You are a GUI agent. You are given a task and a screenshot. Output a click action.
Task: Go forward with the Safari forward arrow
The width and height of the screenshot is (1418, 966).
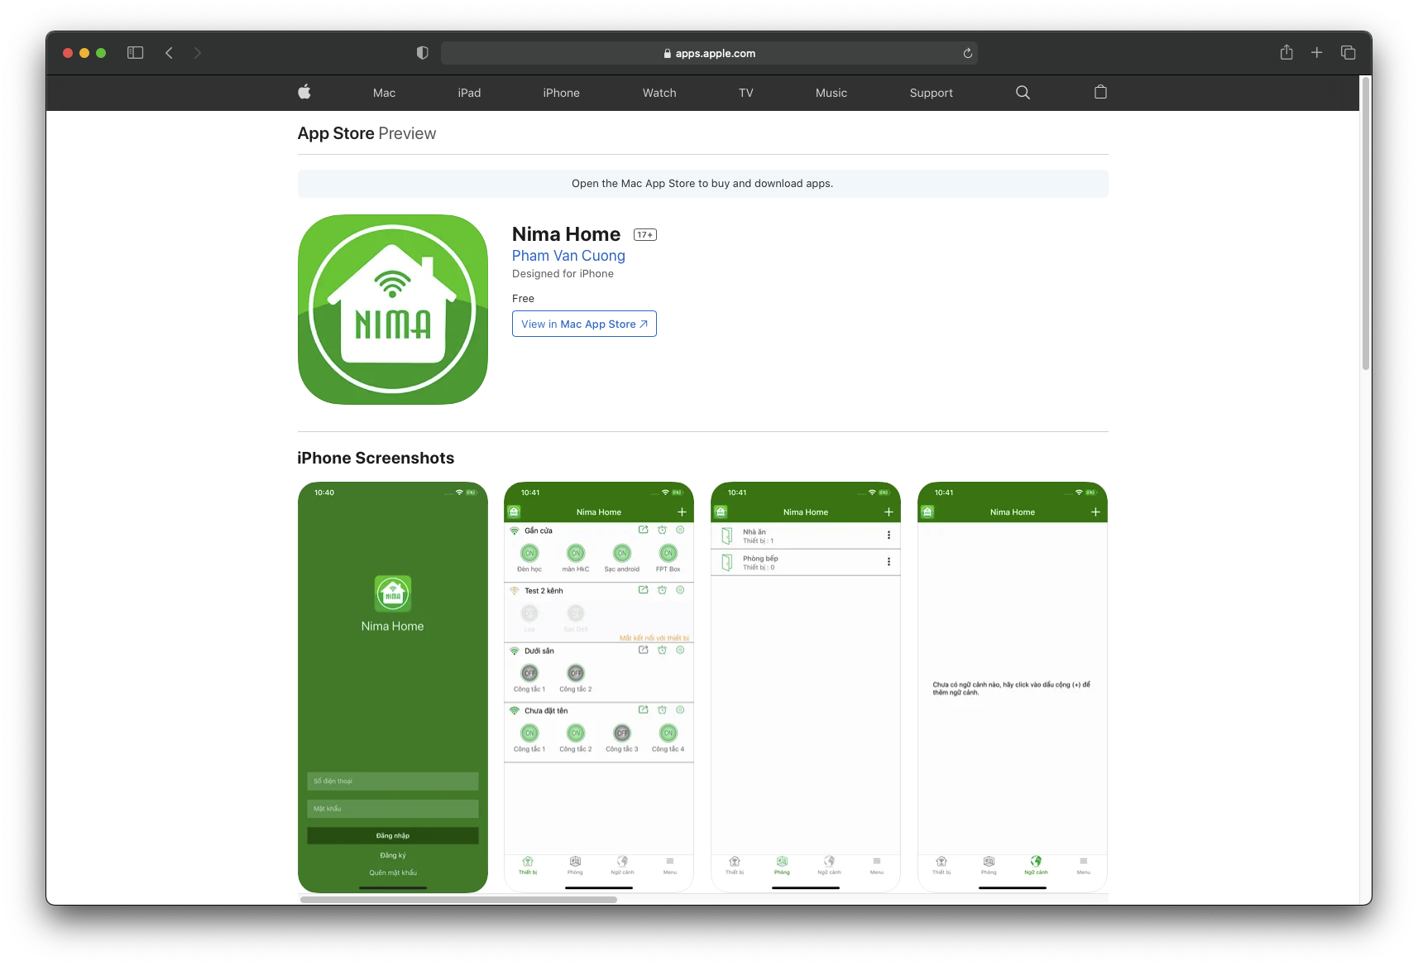point(197,53)
